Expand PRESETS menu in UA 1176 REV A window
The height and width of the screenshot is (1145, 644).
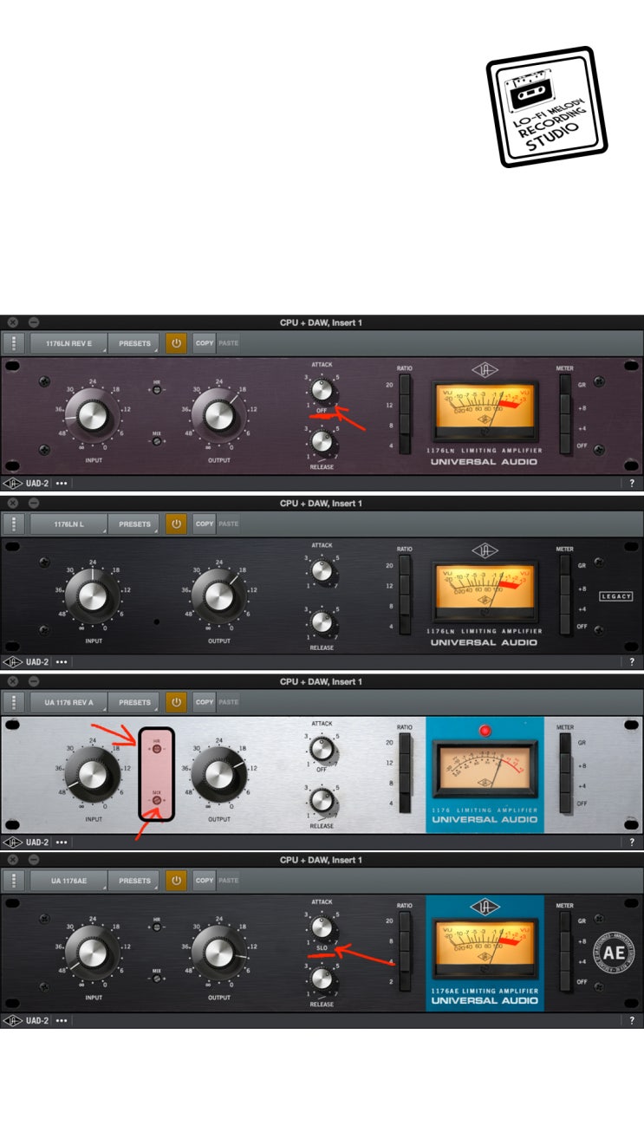point(134,702)
